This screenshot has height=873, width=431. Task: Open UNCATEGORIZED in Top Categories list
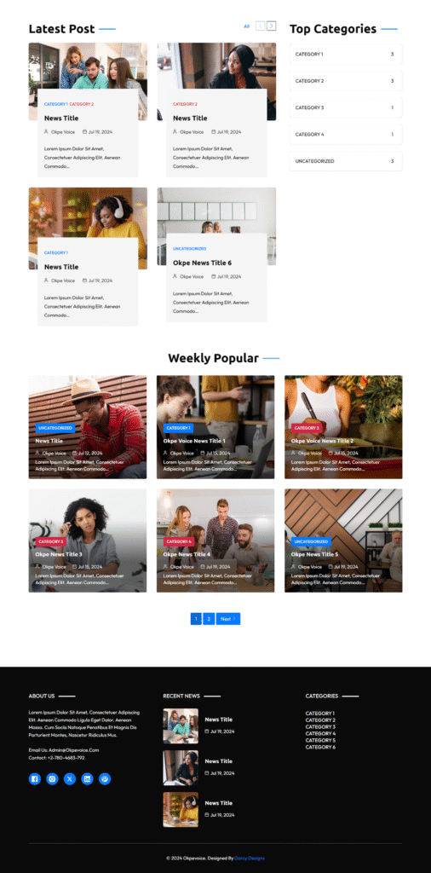(x=346, y=161)
